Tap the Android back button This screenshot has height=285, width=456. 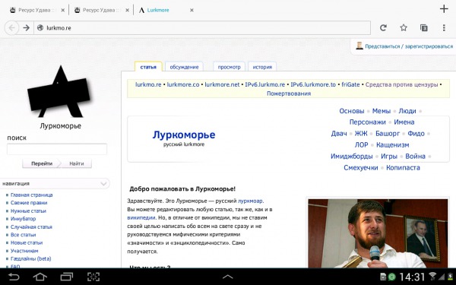14,277
